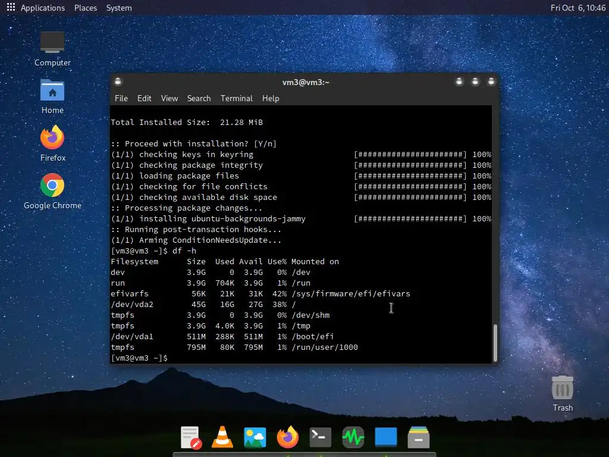Viewport: 609px width, 457px height.
Task: Click the 'Filesystem' column header
Action: (x=134, y=262)
